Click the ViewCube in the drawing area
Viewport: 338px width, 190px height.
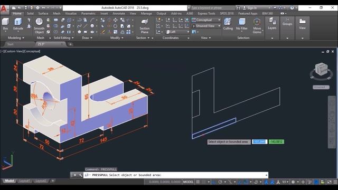(321, 69)
